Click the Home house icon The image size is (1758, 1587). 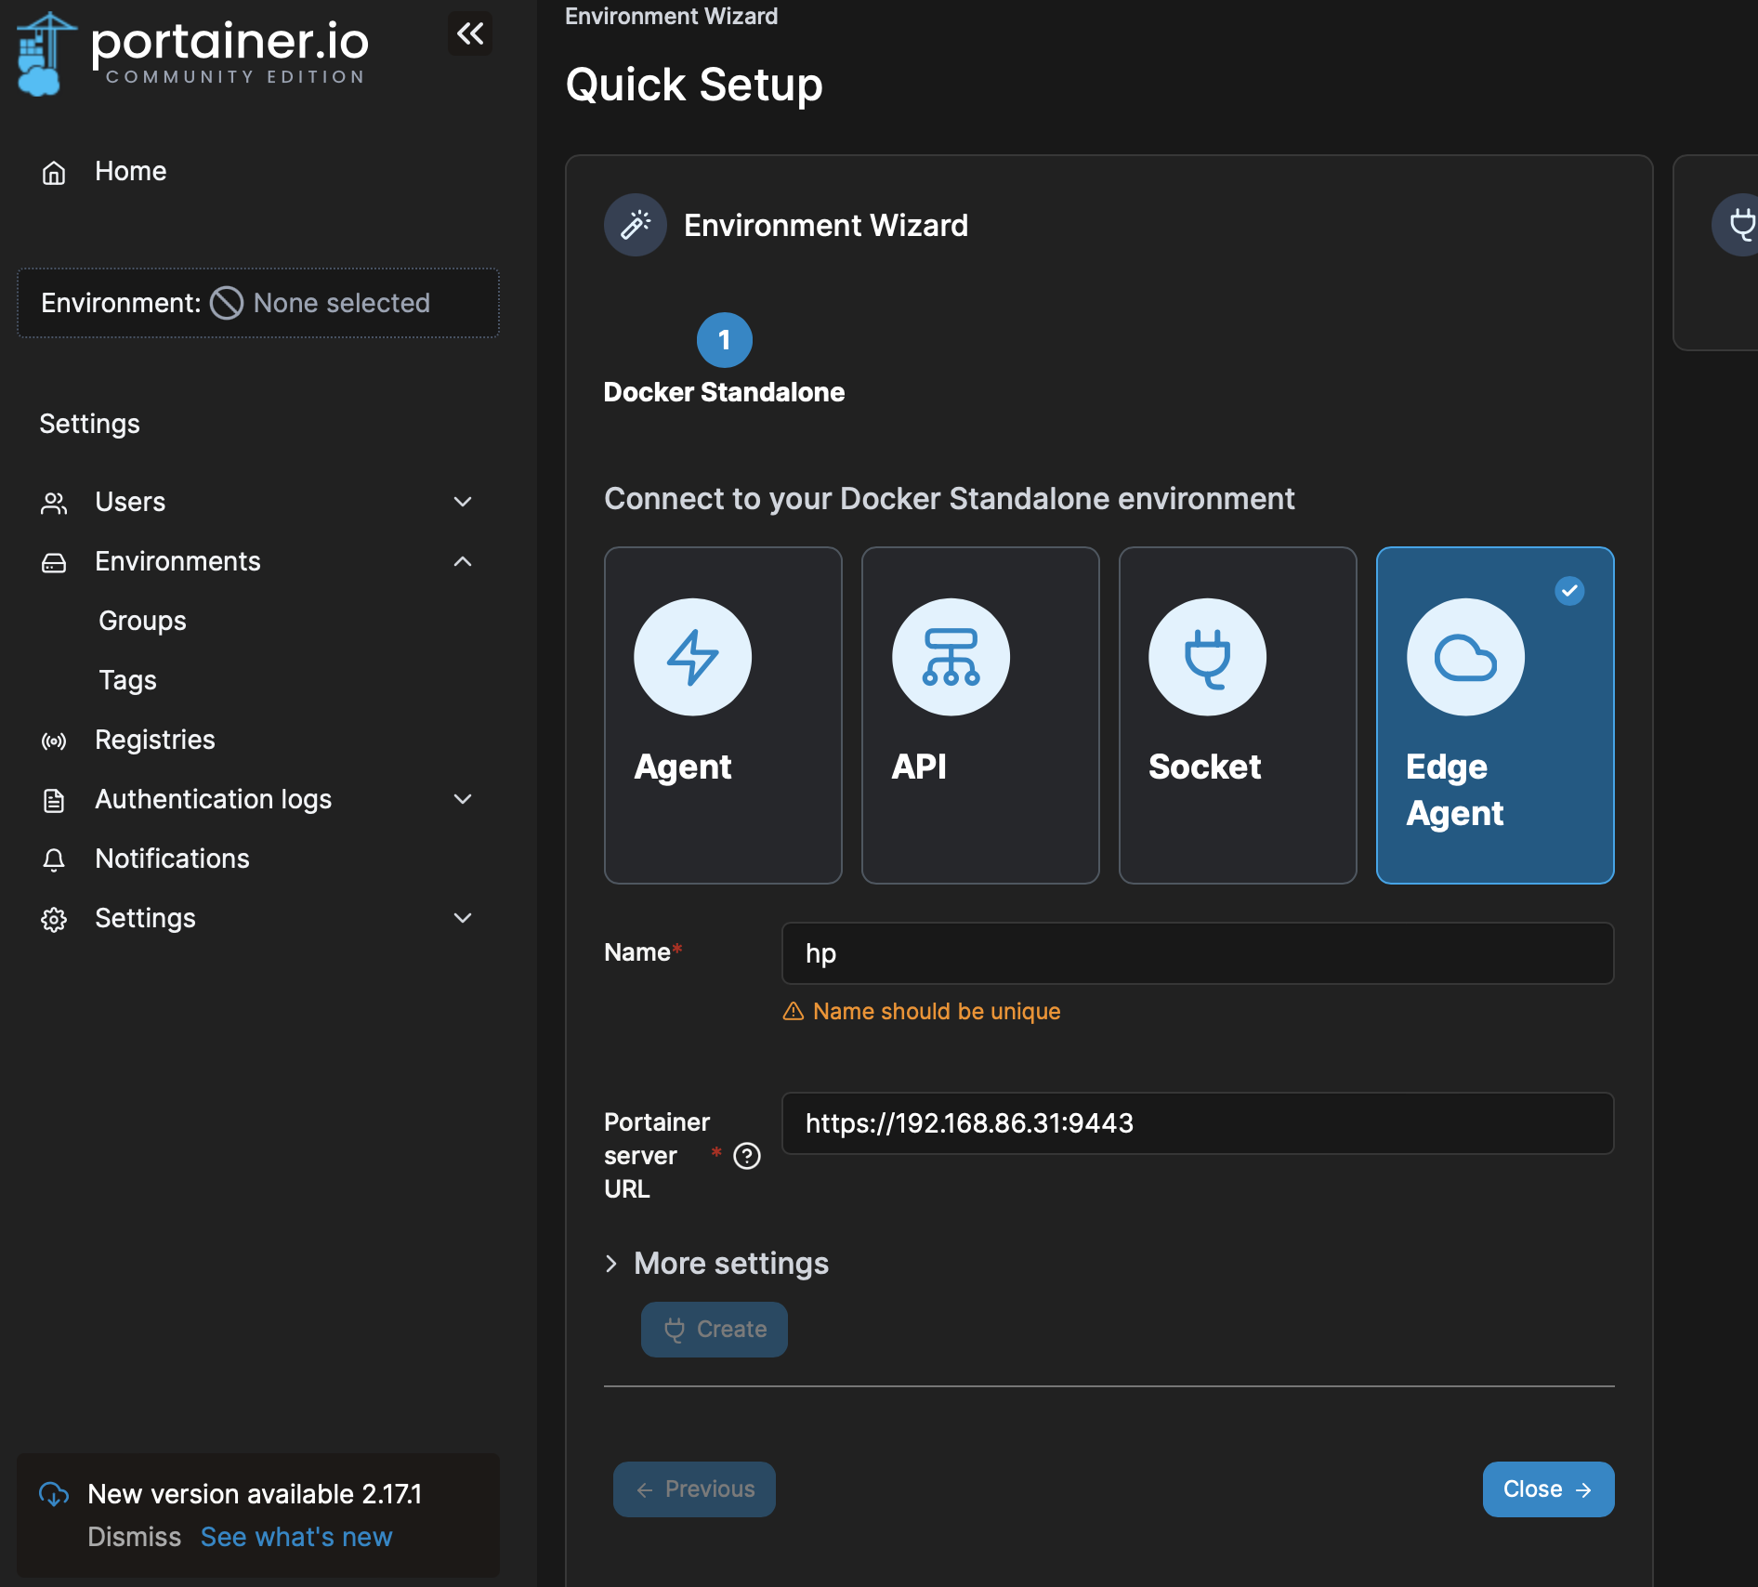(54, 172)
